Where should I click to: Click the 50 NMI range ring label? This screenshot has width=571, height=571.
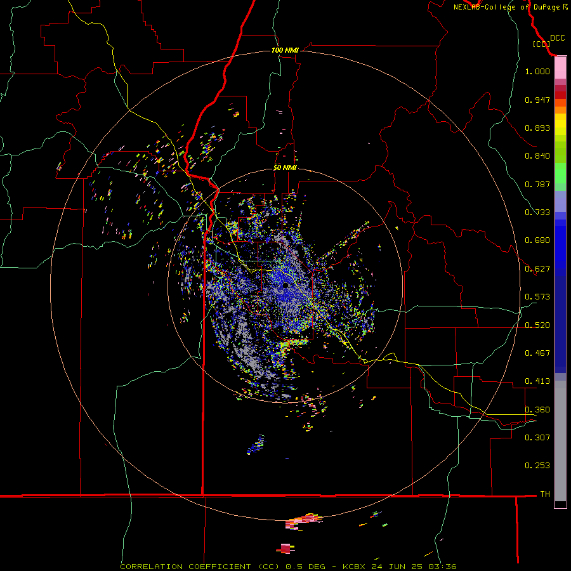[285, 168]
